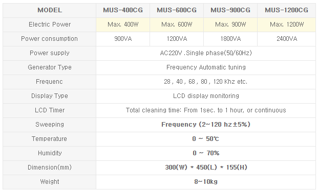
Task: Select the MUS-600CG column header
Action: coord(177,10)
